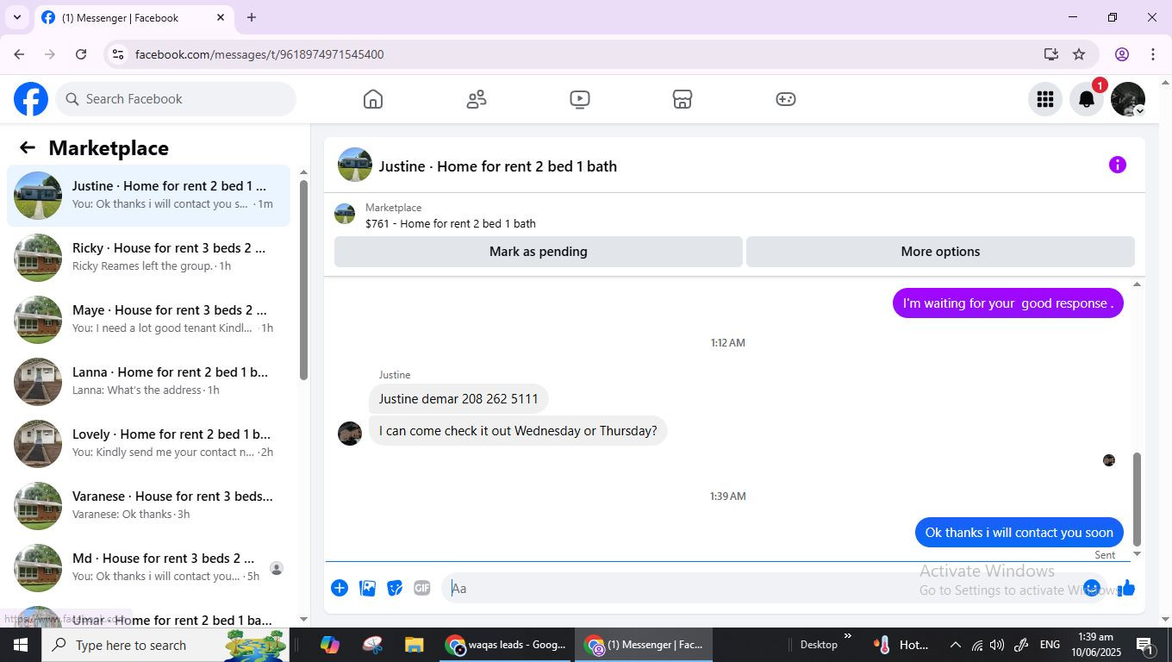The height and width of the screenshot is (662, 1172).
Task: Select Maye House for rent conversation
Action: 149,320
